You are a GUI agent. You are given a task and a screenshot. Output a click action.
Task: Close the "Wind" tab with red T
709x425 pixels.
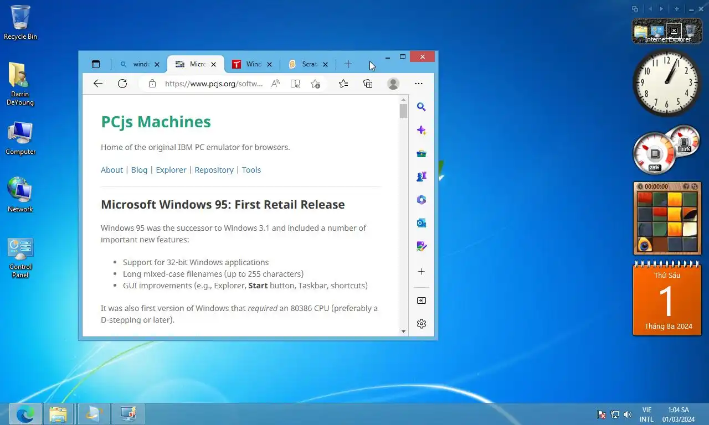click(x=269, y=65)
